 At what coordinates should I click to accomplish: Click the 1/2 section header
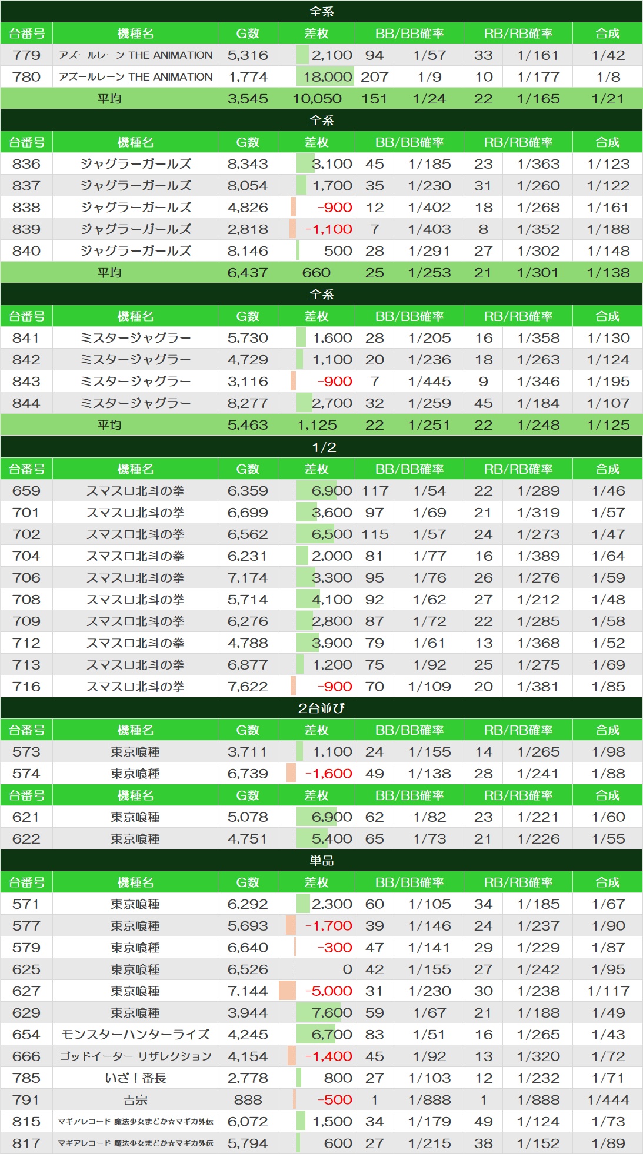321,447
